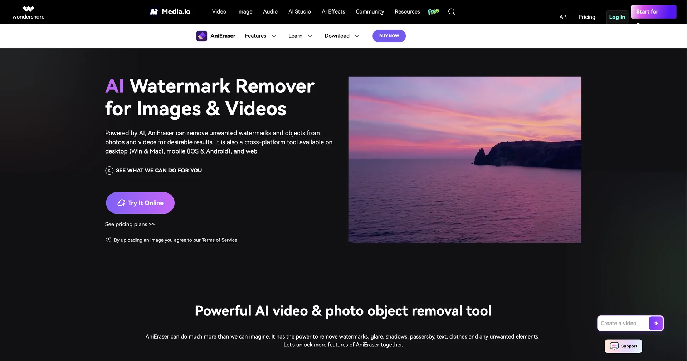Go to the API page
This screenshot has width=687, height=361.
coord(564,17)
